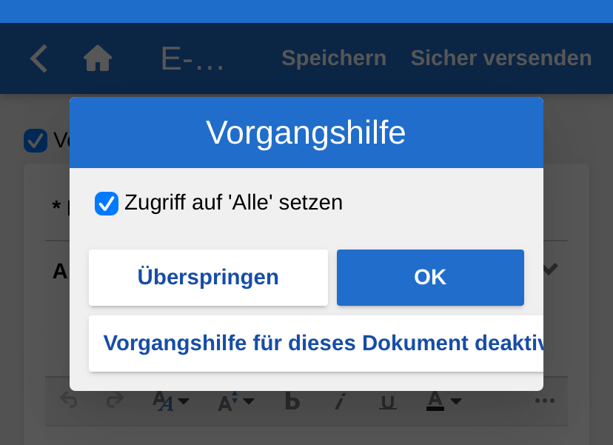Go to the home icon
Viewport: 613px width, 445px height.
click(98, 58)
